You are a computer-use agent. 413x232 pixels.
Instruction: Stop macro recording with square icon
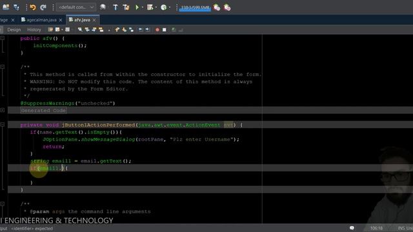165,30
